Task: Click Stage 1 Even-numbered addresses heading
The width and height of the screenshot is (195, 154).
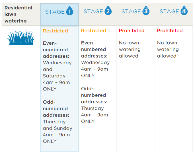Action: [x=56, y=50]
